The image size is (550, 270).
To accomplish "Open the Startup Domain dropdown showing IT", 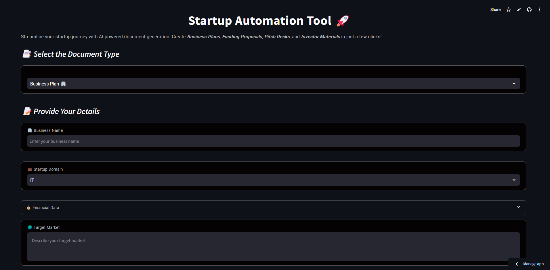I will 273,180.
